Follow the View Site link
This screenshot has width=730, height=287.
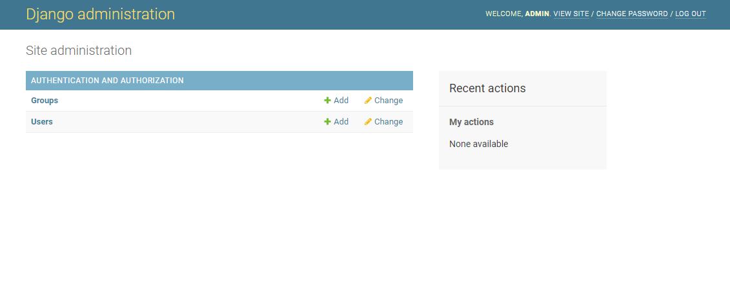(x=571, y=14)
